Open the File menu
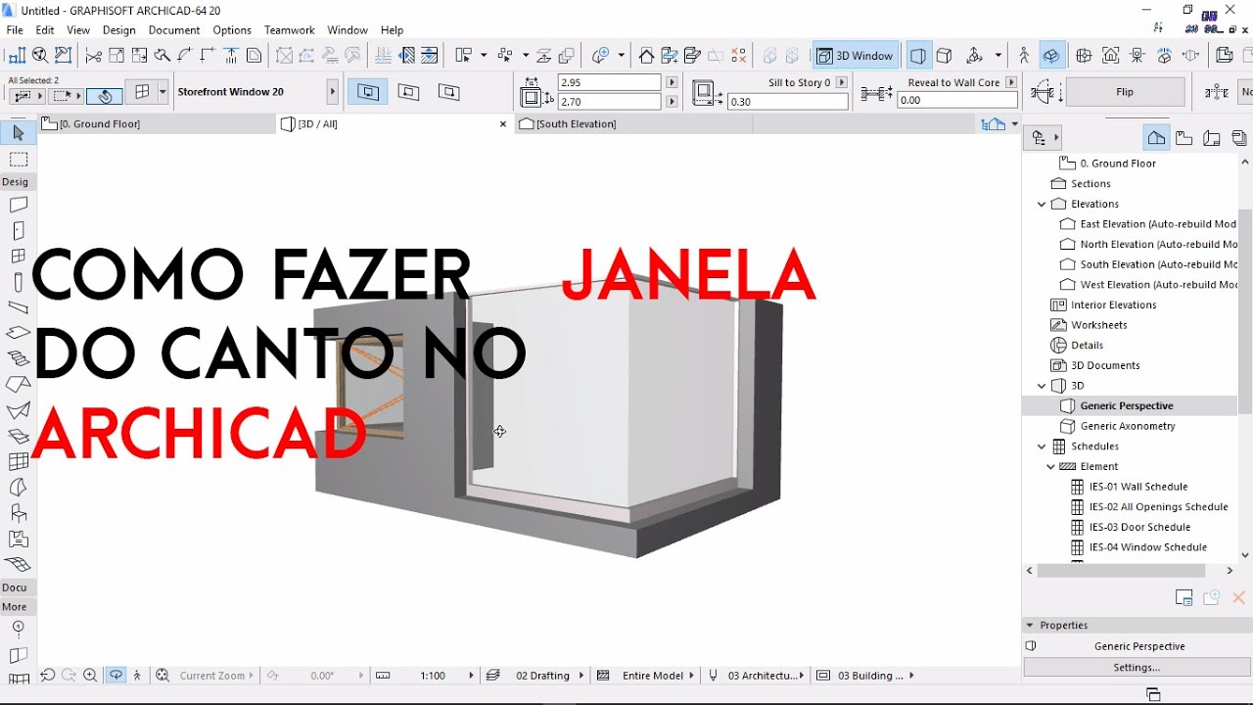Image resolution: width=1253 pixels, height=705 pixels. 15,30
